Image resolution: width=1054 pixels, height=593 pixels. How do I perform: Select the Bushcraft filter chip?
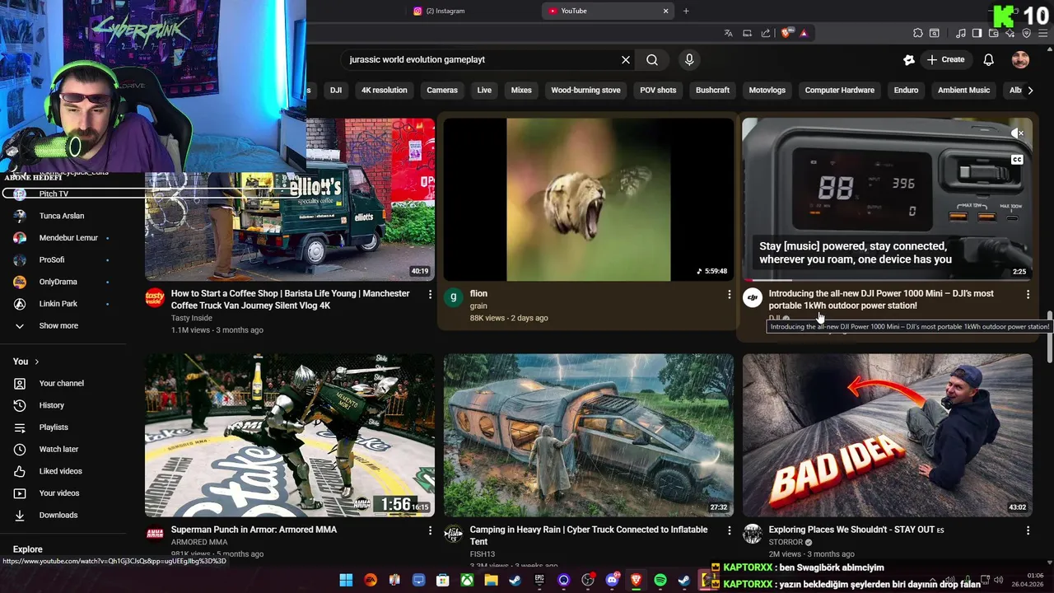point(712,90)
